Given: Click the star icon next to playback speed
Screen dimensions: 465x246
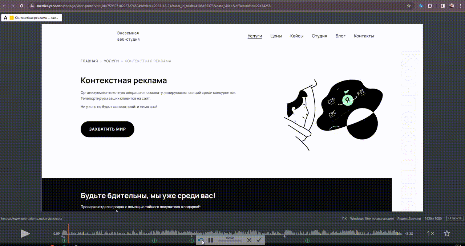Looking at the screenshot, I should point(446,233).
